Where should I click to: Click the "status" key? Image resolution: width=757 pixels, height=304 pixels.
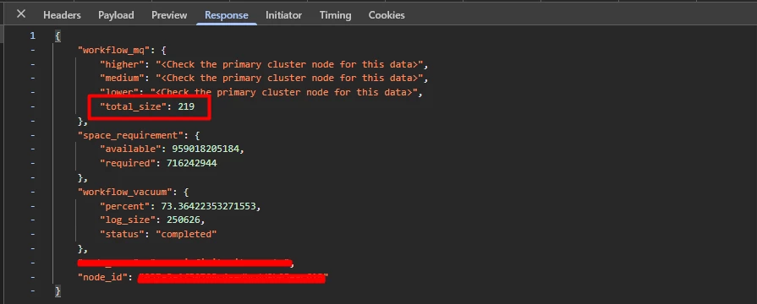pyautogui.click(x=122, y=234)
